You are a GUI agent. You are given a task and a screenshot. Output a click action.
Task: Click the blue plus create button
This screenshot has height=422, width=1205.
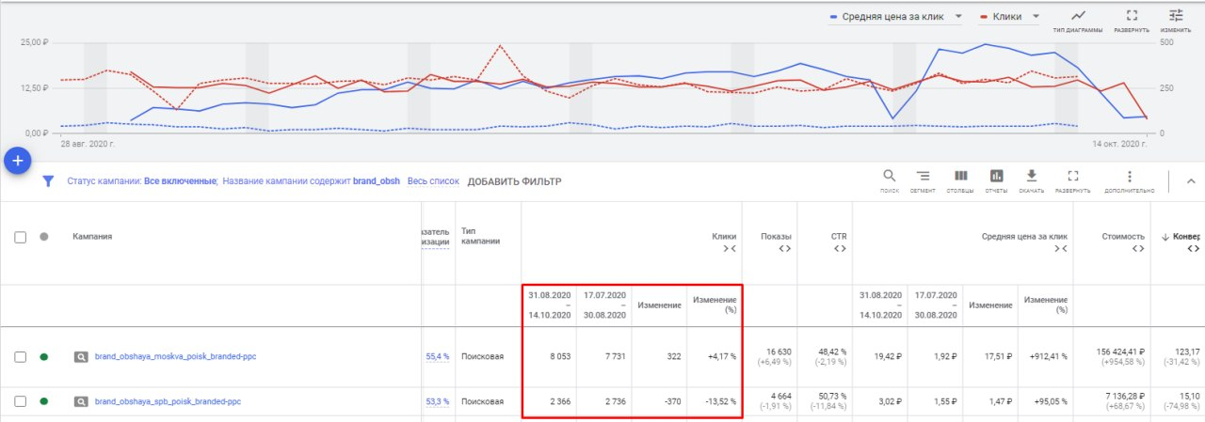click(x=18, y=161)
